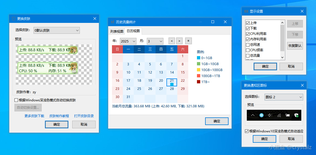Screen dimensions: 316x155
Task: Click 取消 in the 更换皮肤 dialog
Action: coord(84,124)
